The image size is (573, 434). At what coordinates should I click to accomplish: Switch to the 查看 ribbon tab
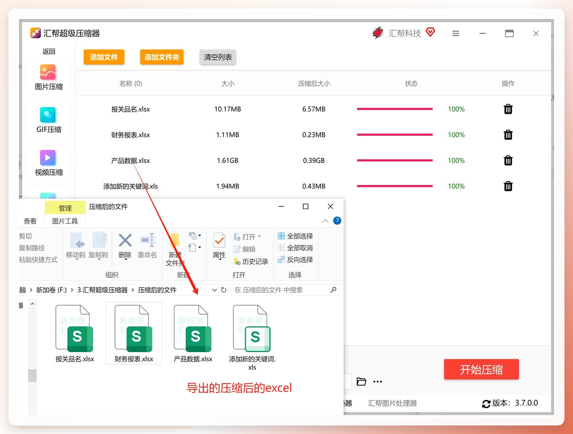30,221
